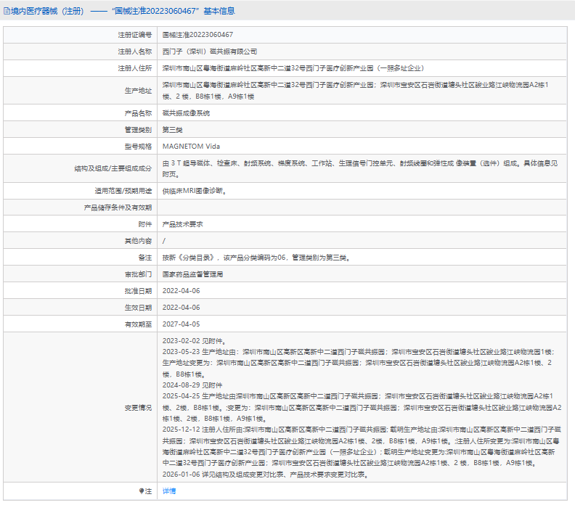Click the 变更情况 label
This screenshot has width=575, height=505.
click(x=138, y=408)
